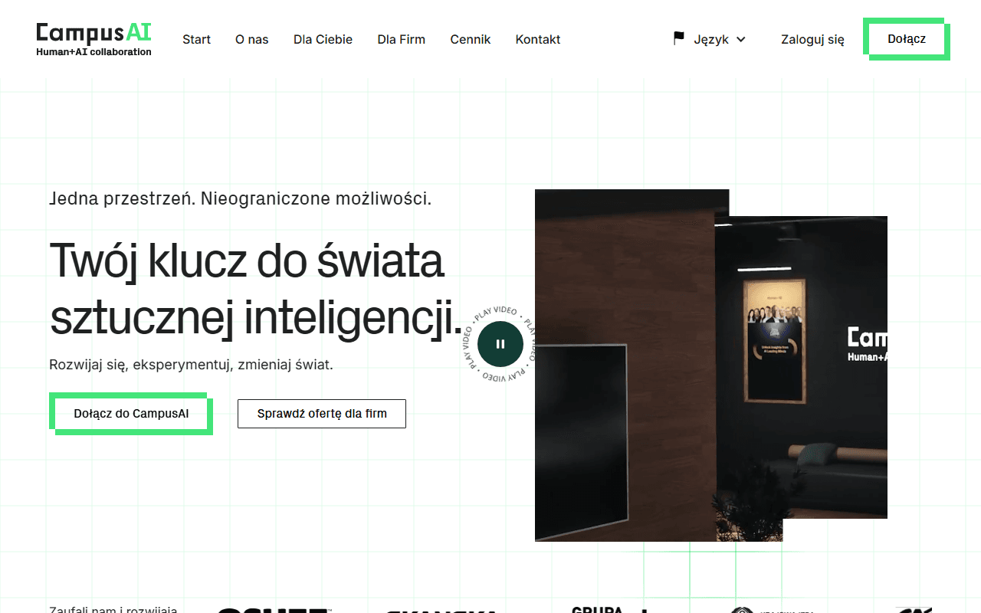The image size is (981, 613).
Task: Click the CampusAI logo
Action: pos(94,39)
